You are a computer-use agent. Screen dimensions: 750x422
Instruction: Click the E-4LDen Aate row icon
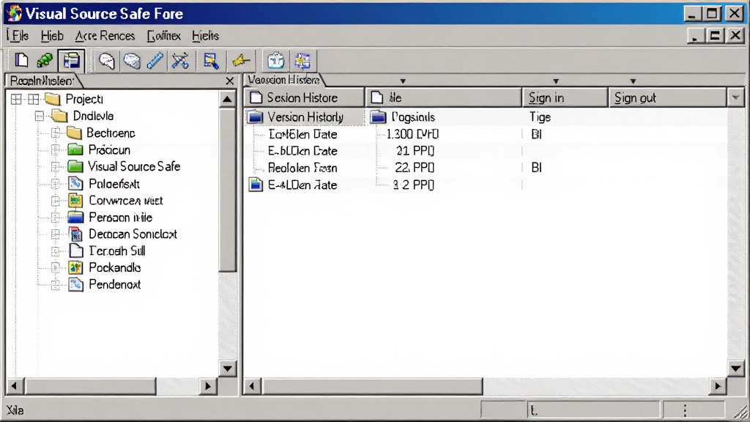click(x=256, y=185)
